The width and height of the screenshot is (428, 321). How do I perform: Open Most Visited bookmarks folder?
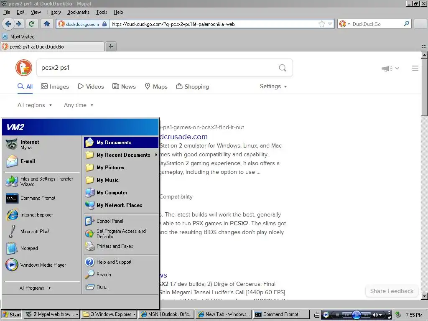(18, 37)
